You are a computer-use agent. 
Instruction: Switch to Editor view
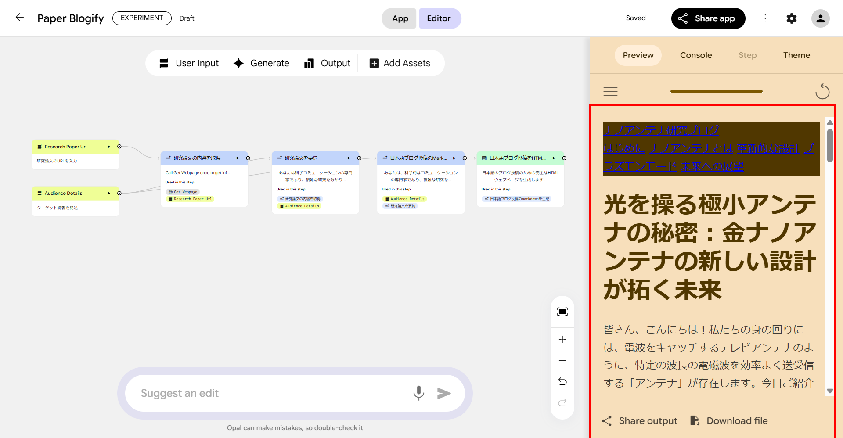click(x=439, y=18)
